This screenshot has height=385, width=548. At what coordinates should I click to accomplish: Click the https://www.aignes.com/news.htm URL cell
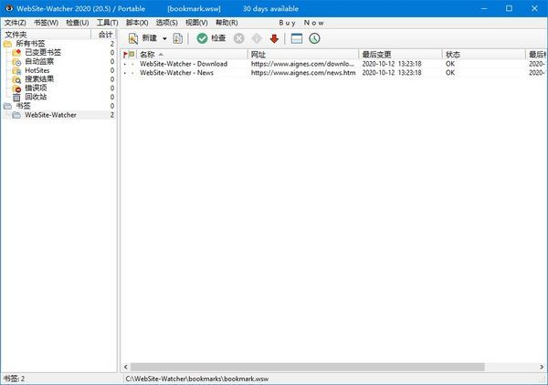[303, 73]
